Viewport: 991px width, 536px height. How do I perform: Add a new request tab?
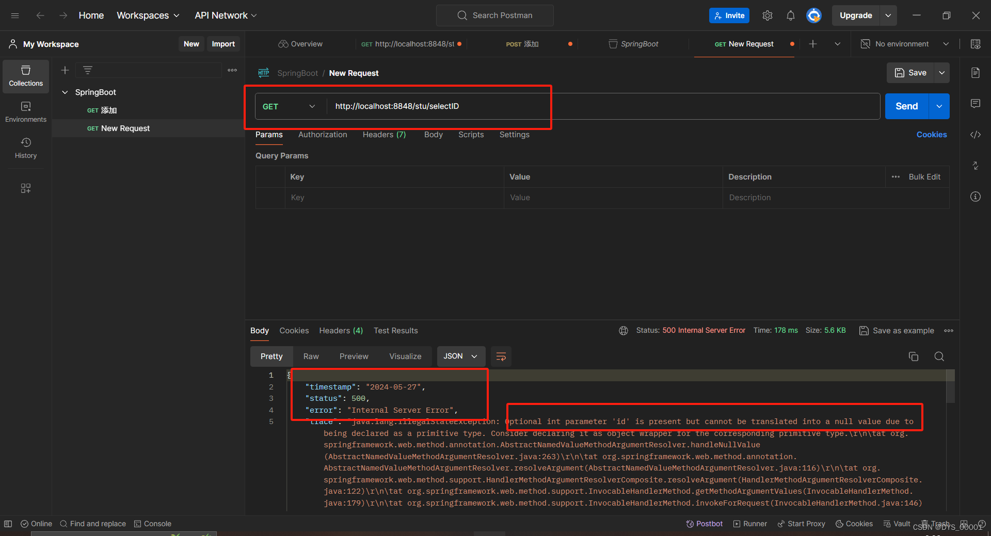813,44
